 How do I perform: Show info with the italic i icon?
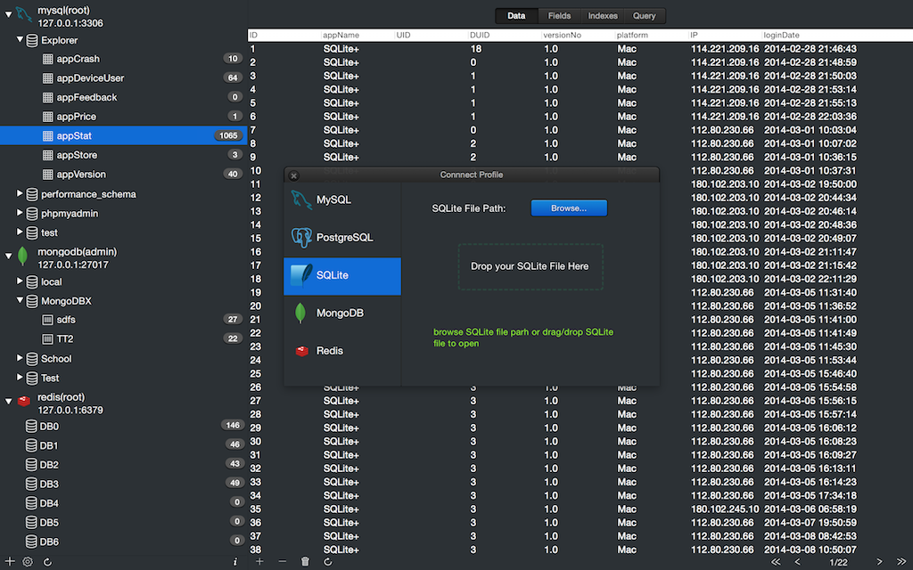coord(235,561)
